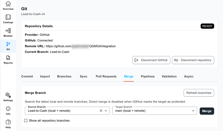Enable Show all repository branches checkbox
The image size is (223, 131).
point(26,120)
